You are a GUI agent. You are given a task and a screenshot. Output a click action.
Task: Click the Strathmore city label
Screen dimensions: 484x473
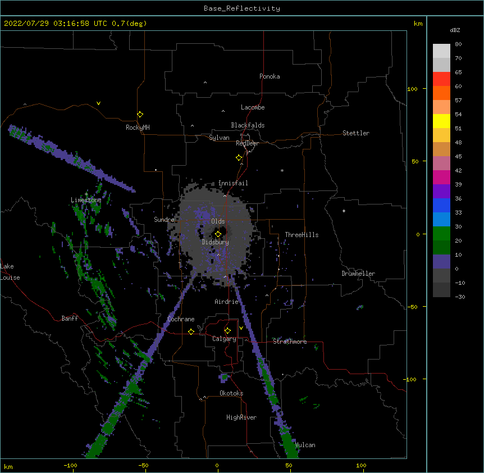(290, 342)
